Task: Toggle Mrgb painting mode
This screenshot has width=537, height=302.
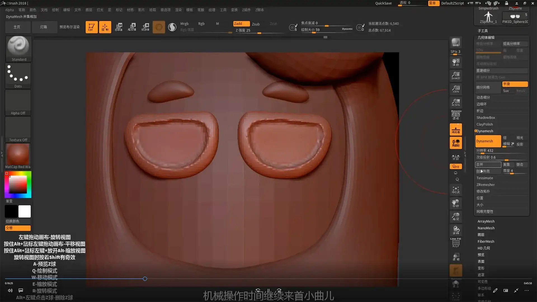Action: click(184, 24)
